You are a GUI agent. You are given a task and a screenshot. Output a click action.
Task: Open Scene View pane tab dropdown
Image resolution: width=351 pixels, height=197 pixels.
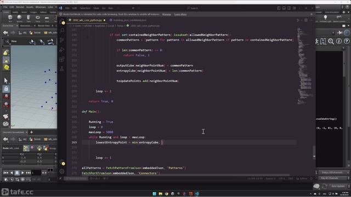[17, 26]
